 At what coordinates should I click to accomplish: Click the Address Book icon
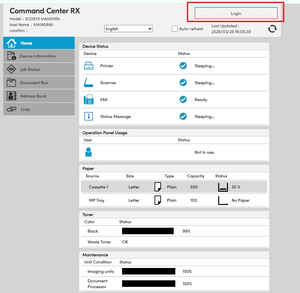coord(11,96)
